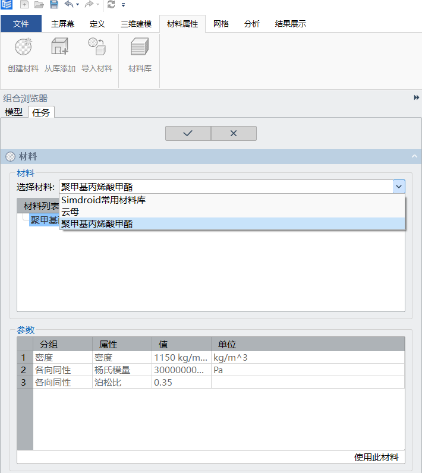Cancel with the X button
The image size is (422, 473).
coord(234,133)
